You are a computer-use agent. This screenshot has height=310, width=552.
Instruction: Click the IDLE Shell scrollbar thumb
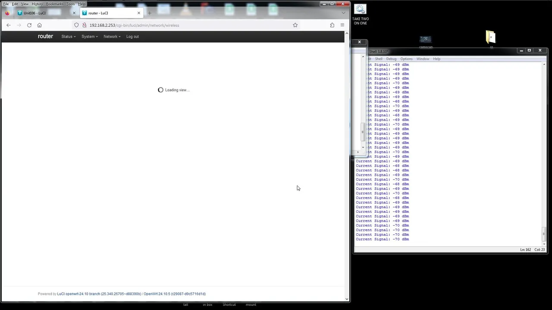click(544, 235)
